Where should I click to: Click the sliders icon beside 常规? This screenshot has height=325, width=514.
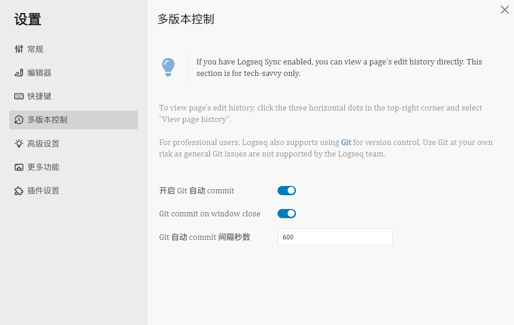click(x=18, y=49)
